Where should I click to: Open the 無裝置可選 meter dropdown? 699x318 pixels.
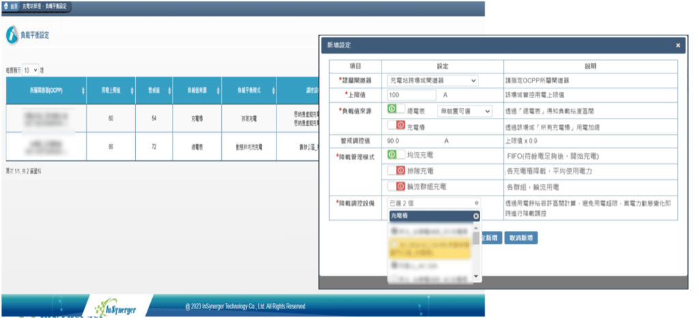tap(464, 111)
